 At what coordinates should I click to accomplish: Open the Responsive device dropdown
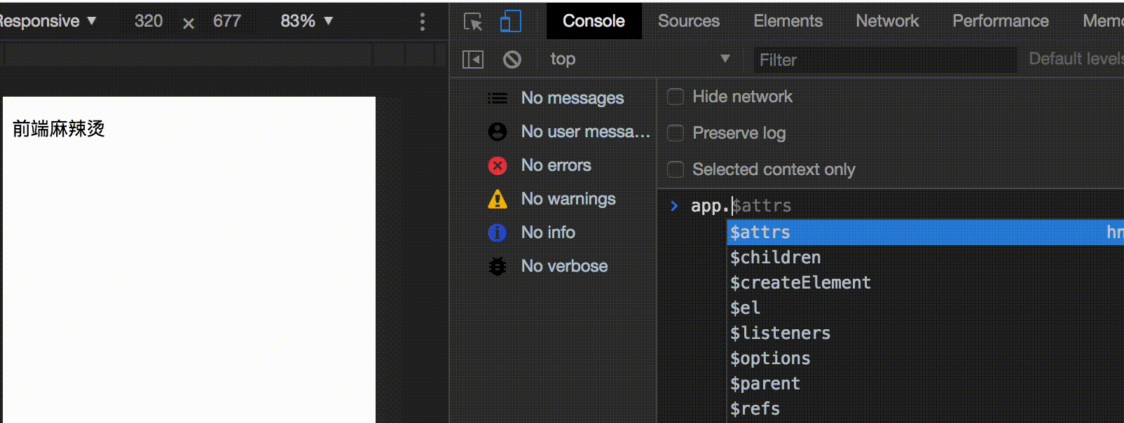coord(48,21)
